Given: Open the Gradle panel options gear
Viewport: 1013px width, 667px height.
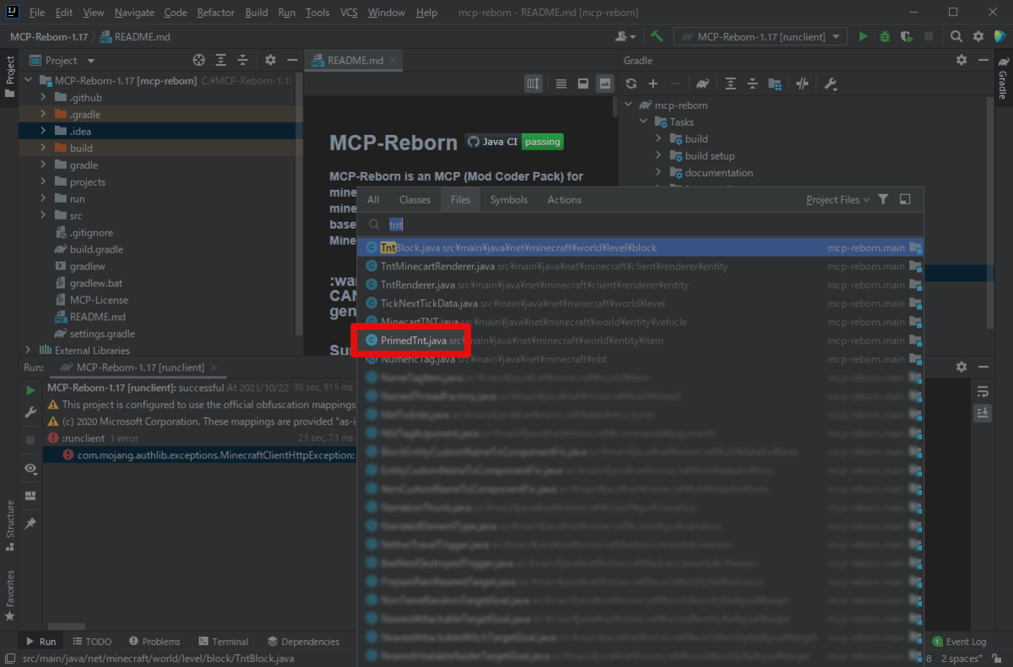Looking at the screenshot, I should point(962,60).
